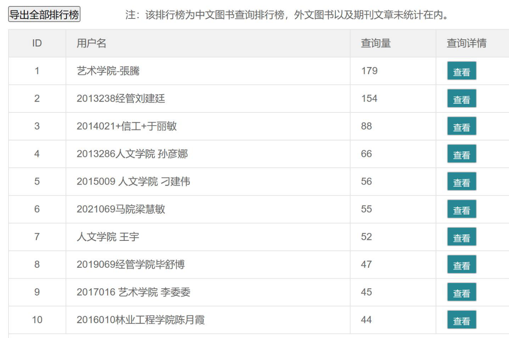509x338 pixels.
Task: Click the query count 179 cell
Action: 369,71
